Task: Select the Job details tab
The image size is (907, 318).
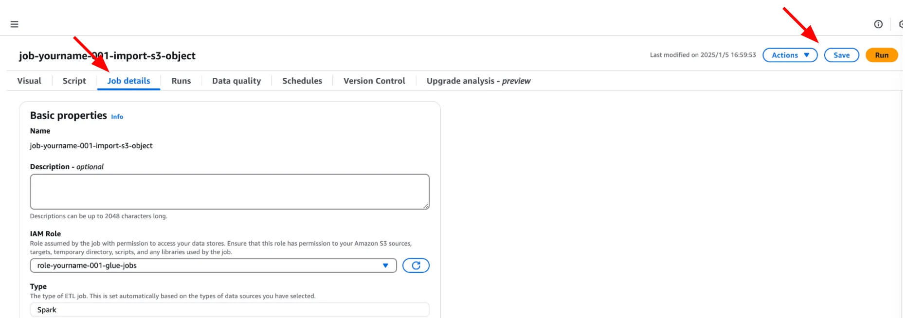Action: tap(128, 81)
